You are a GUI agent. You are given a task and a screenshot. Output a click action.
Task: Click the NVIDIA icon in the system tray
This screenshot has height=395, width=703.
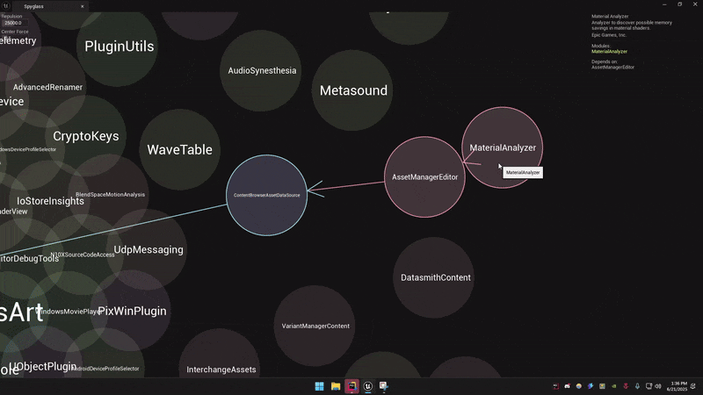613,386
